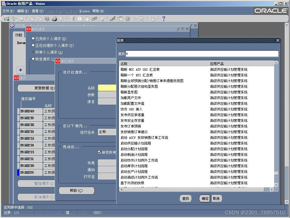
Task: Open the Window menu
Action: point(84,11)
